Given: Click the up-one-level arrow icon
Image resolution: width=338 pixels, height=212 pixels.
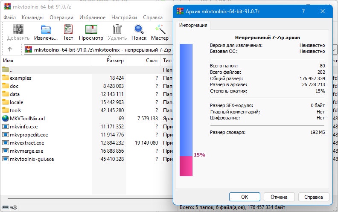Looking at the screenshot, I should coord(10,49).
